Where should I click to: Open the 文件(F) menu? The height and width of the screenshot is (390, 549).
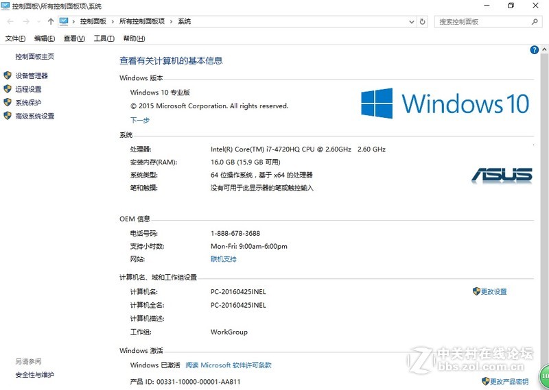click(15, 38)
